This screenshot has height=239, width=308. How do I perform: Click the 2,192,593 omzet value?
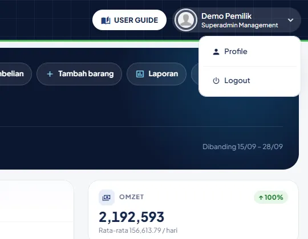point(131,217)
